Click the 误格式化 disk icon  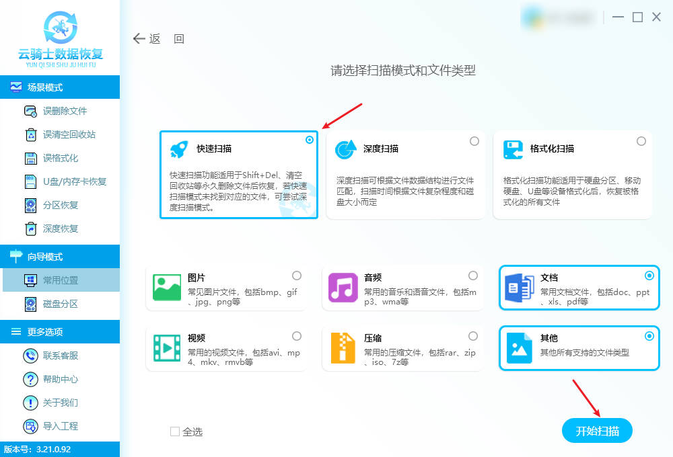[30, 158]
